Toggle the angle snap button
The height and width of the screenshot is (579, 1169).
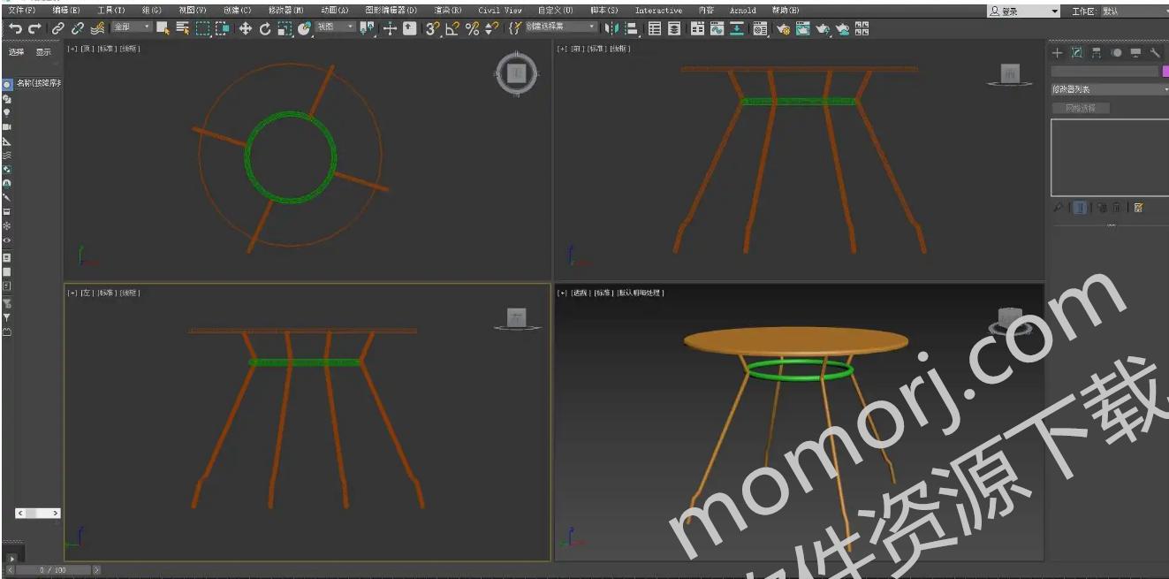452,28
